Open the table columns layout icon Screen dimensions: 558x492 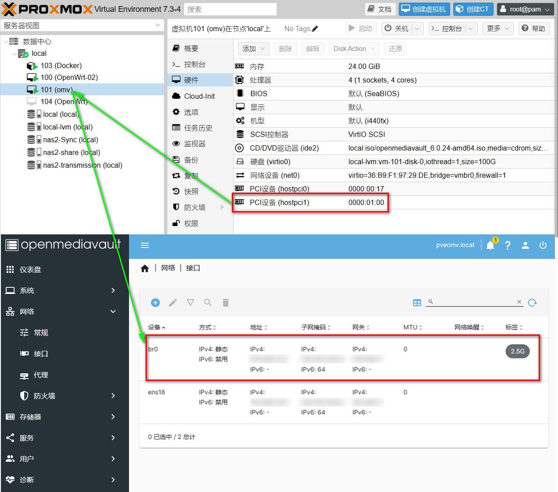(x=417, y=302)
